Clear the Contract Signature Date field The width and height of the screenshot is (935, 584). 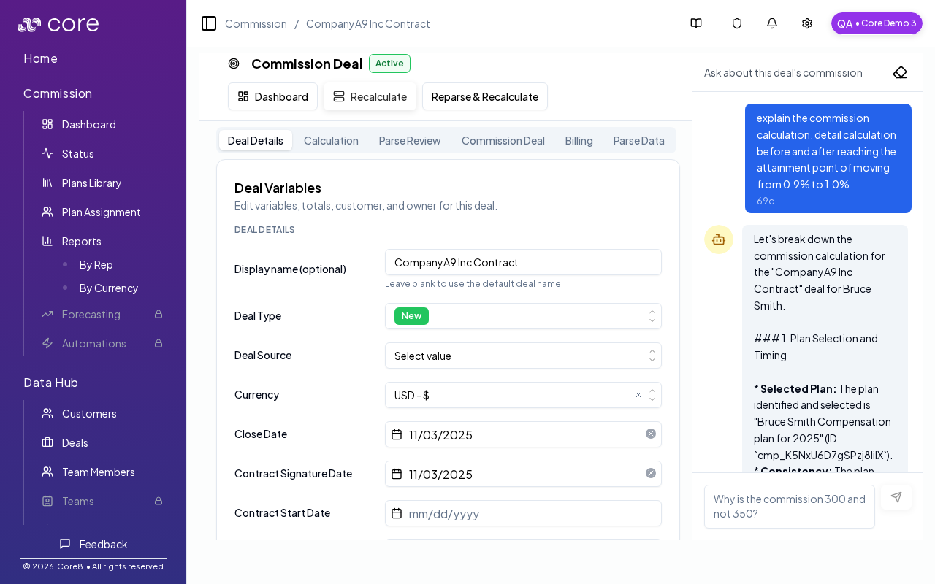point(650,472)
